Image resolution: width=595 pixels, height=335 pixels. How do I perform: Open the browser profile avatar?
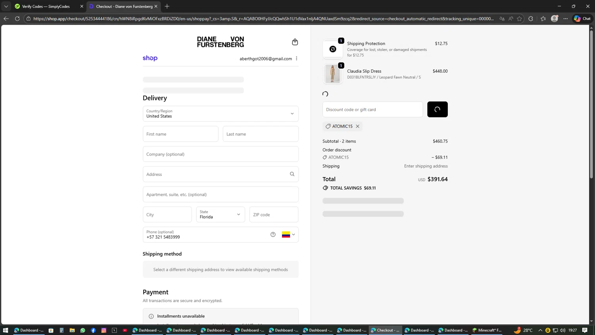(555, 18)
